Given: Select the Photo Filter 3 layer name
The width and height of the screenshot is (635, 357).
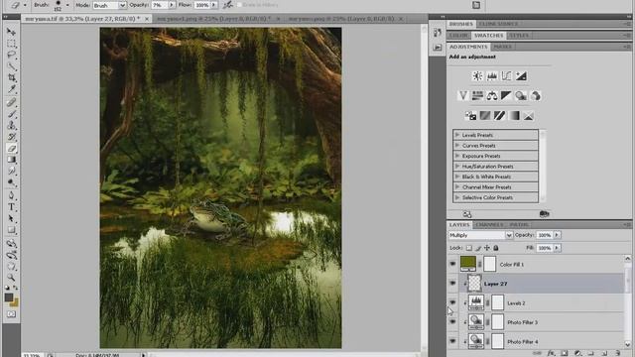Looking at the screenshot, I should point(523,322).
